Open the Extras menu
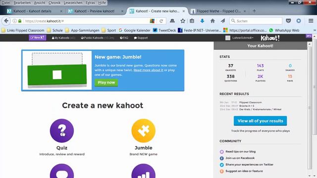Viewport: 317px width, 178px height. 90,2
